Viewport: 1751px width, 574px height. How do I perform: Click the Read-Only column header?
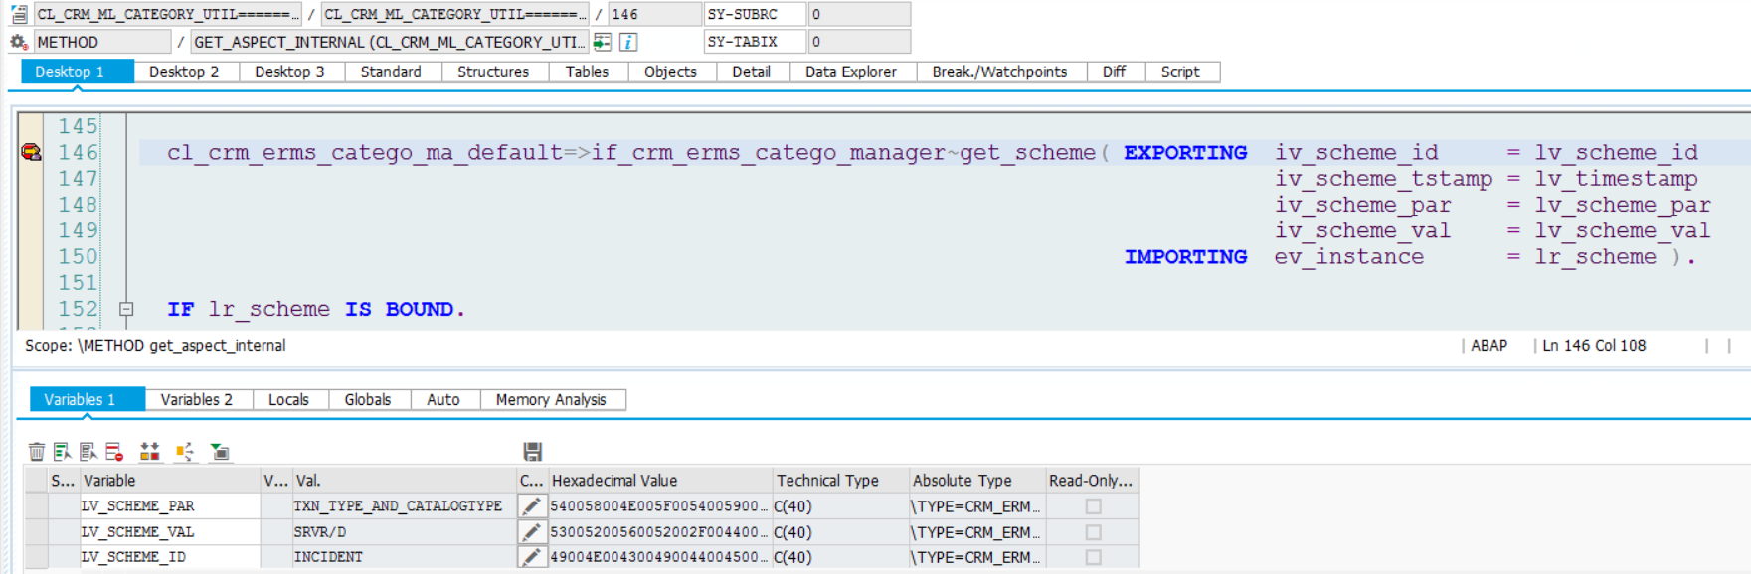(1092, 481)
